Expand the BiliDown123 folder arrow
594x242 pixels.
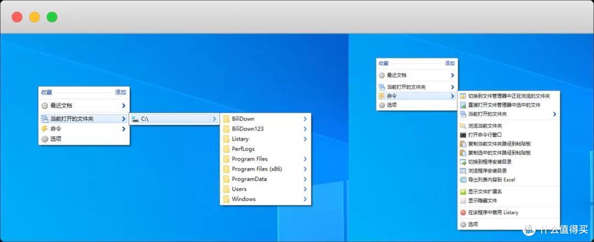point(305,129)
